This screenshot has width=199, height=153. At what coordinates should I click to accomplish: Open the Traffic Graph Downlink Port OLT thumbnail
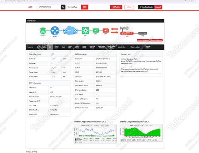click(x=95, y=134)
